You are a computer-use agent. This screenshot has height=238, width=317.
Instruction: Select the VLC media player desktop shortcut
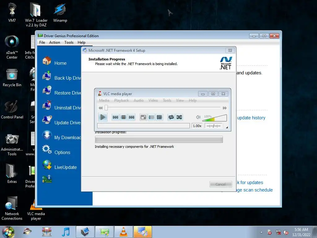tap(36, 209)
